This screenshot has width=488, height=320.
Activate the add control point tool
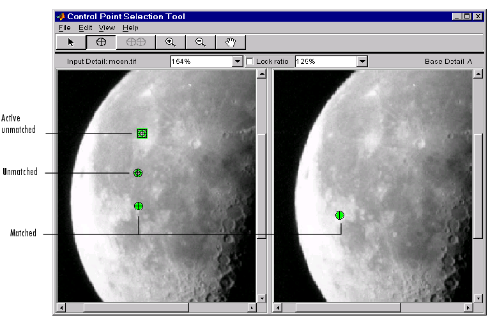(x=101, y=42)
